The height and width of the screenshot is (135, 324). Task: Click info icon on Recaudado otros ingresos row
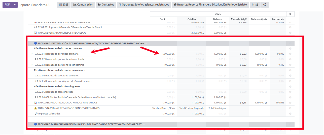coord(290,92)
